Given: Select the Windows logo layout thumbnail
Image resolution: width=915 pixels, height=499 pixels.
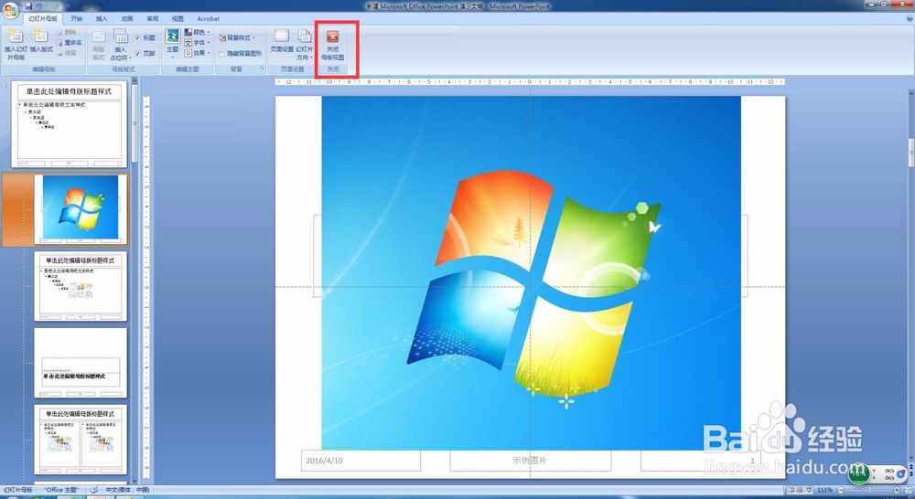Looking at the screenshot, I should click(81, 208).
